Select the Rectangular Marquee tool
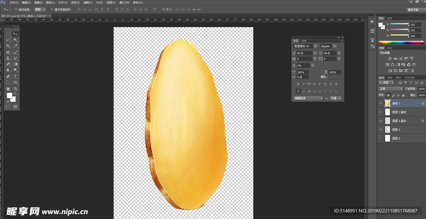This screenshot has width=426, height=219. tap(8, 34)
